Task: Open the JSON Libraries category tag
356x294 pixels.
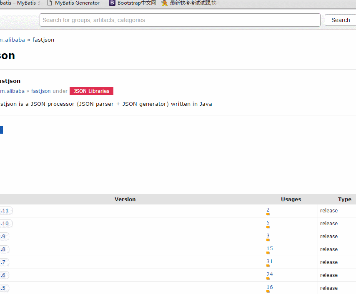Action: 91,91
